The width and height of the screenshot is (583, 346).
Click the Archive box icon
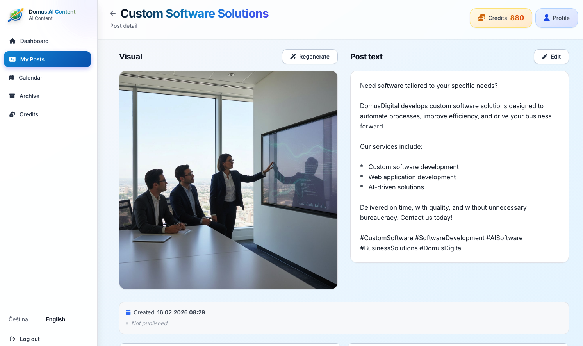12,96
